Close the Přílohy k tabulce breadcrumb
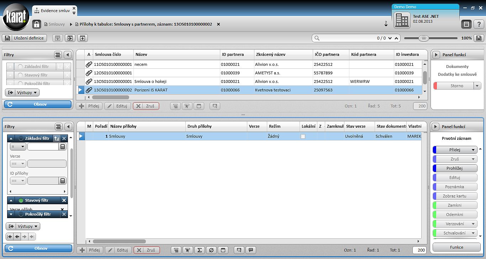Viewport: 486px width, 259px height. coord(218,24)
